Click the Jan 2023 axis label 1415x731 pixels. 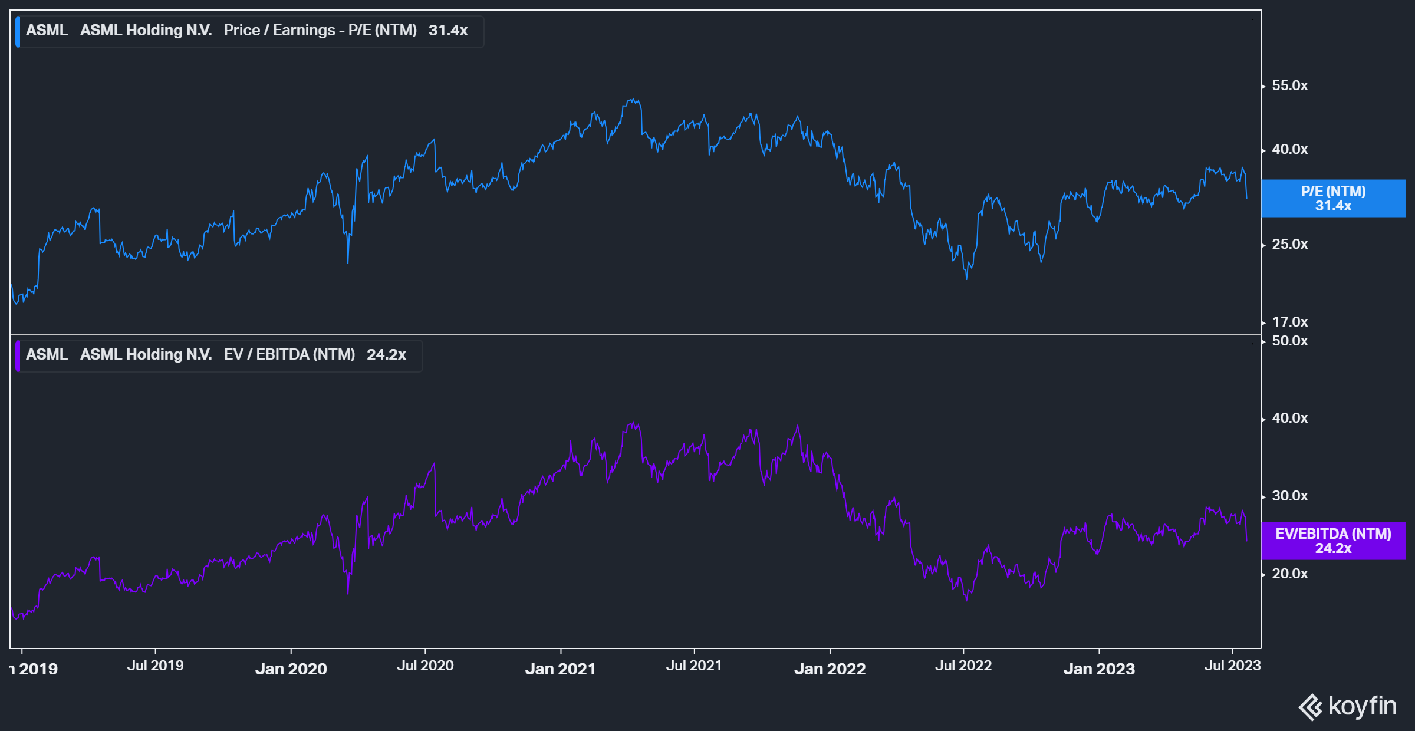[x=1099, y=669]
